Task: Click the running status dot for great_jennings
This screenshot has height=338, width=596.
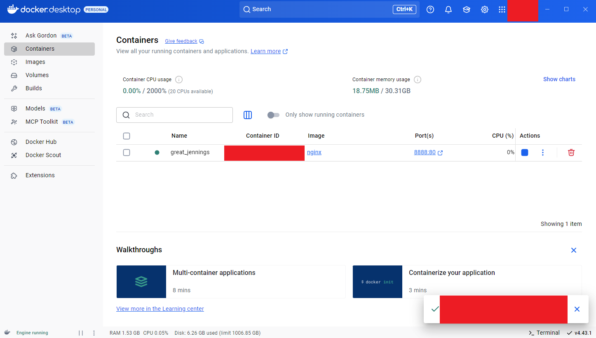Action: 157,153
